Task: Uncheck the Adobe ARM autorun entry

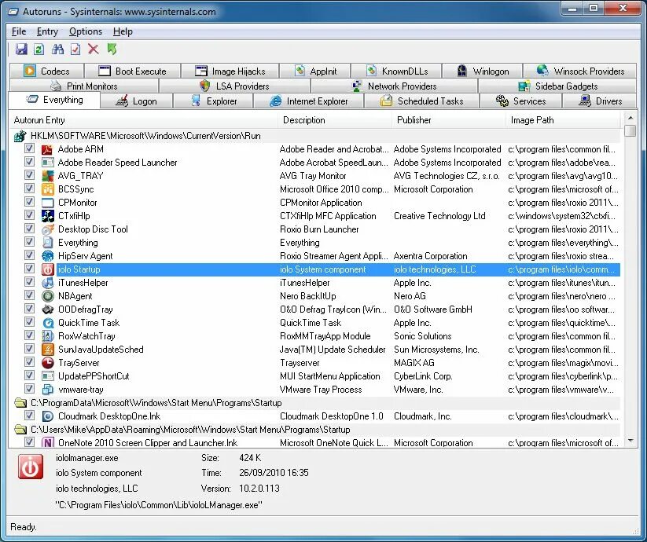Action: (x=29, y=148)
